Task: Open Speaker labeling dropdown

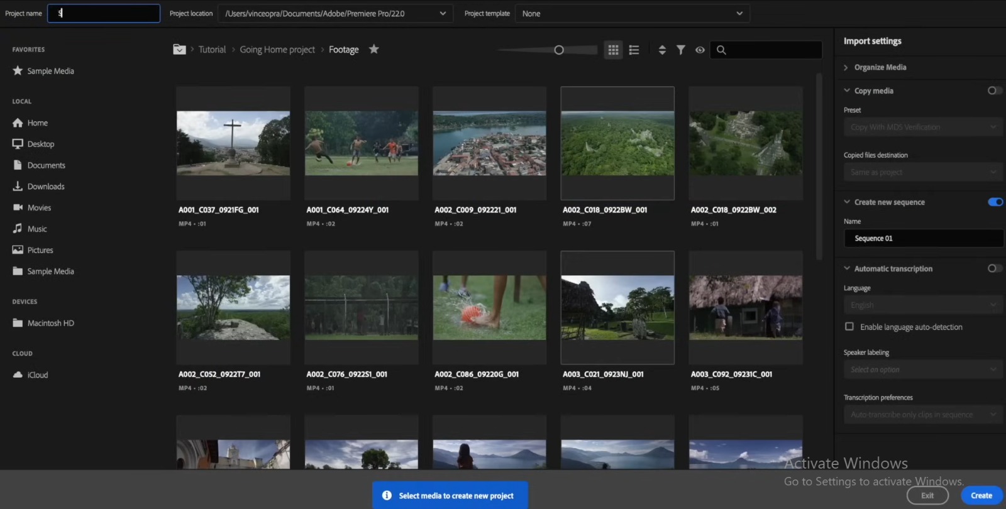Action: (923, 369)
